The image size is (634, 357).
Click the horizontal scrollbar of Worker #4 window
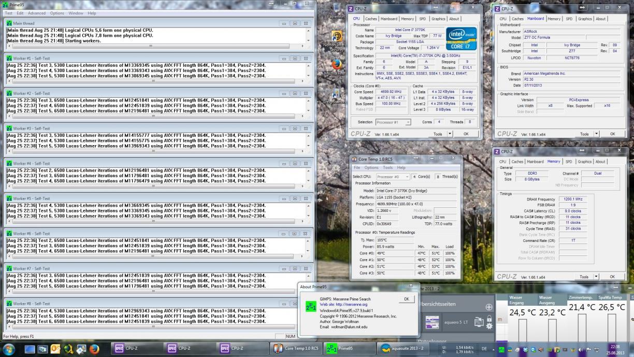155,187
